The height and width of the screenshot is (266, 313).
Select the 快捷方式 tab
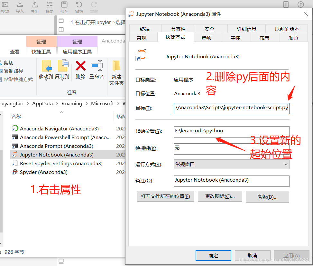pyautogui.click(x=175, y=37)
